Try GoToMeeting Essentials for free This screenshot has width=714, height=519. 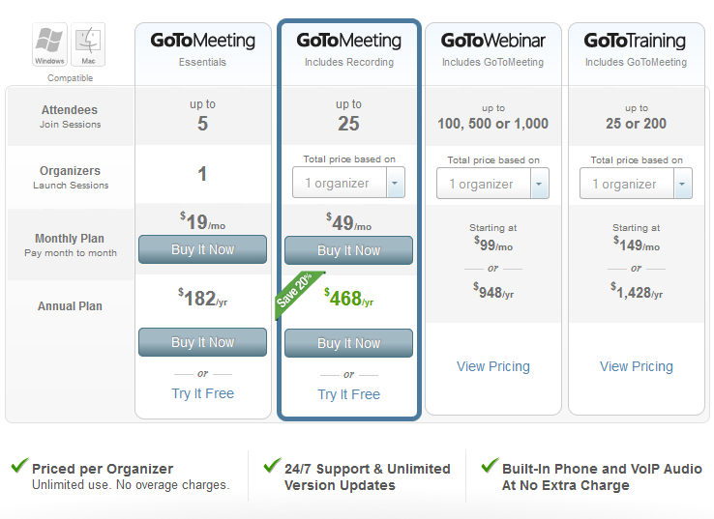(202, 393)
